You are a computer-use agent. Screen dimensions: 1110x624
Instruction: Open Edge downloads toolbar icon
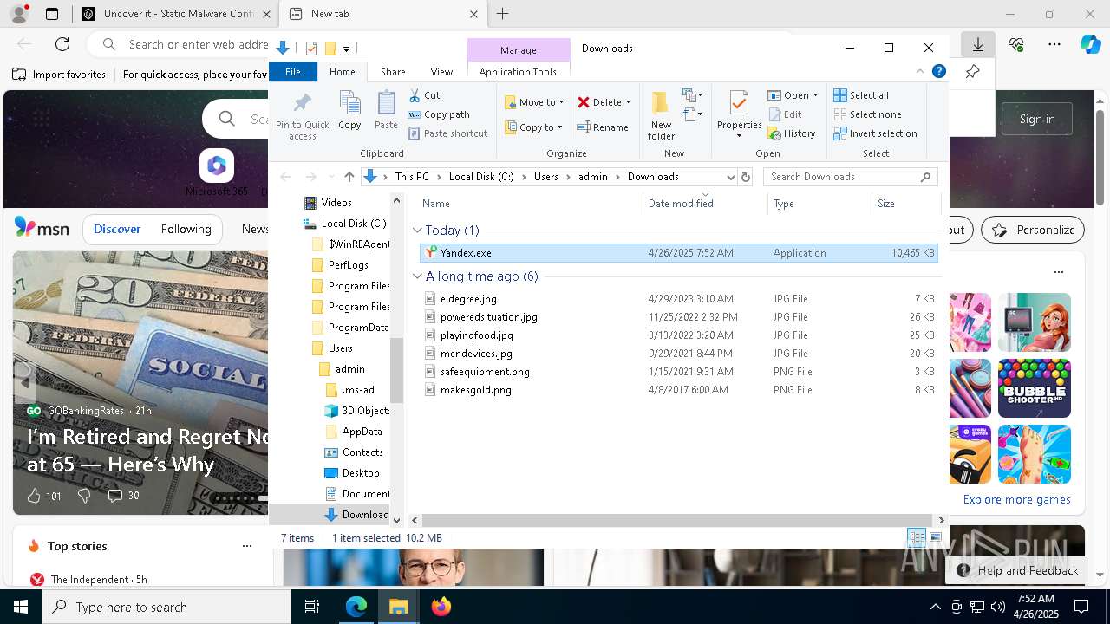[978, 44]
